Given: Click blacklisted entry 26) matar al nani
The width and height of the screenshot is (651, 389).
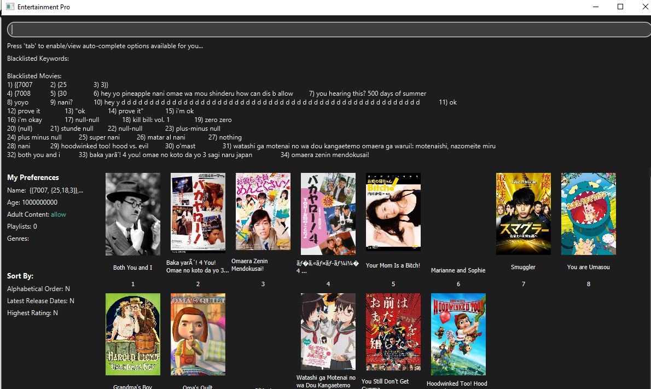Looking at the screenshot, I should [161, 137].
